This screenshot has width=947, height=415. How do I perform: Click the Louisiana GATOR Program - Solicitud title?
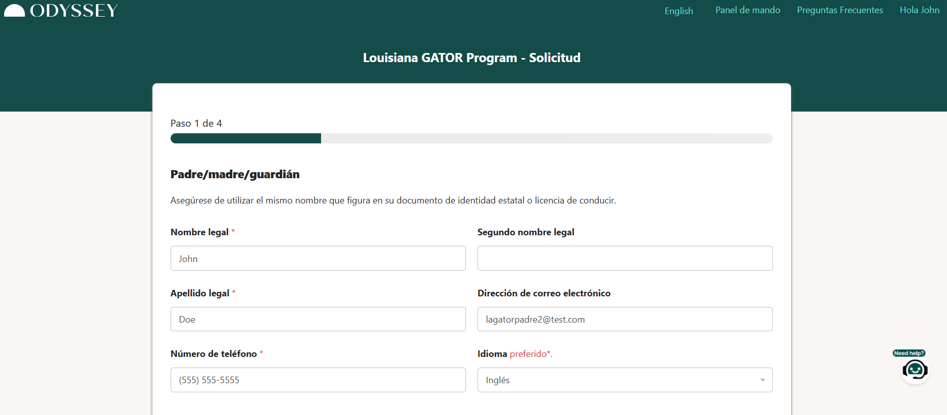pyautogui.click(x=471, y=58)
